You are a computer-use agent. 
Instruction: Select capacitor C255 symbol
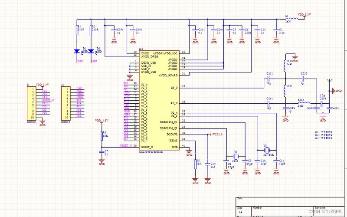[329, 108]
